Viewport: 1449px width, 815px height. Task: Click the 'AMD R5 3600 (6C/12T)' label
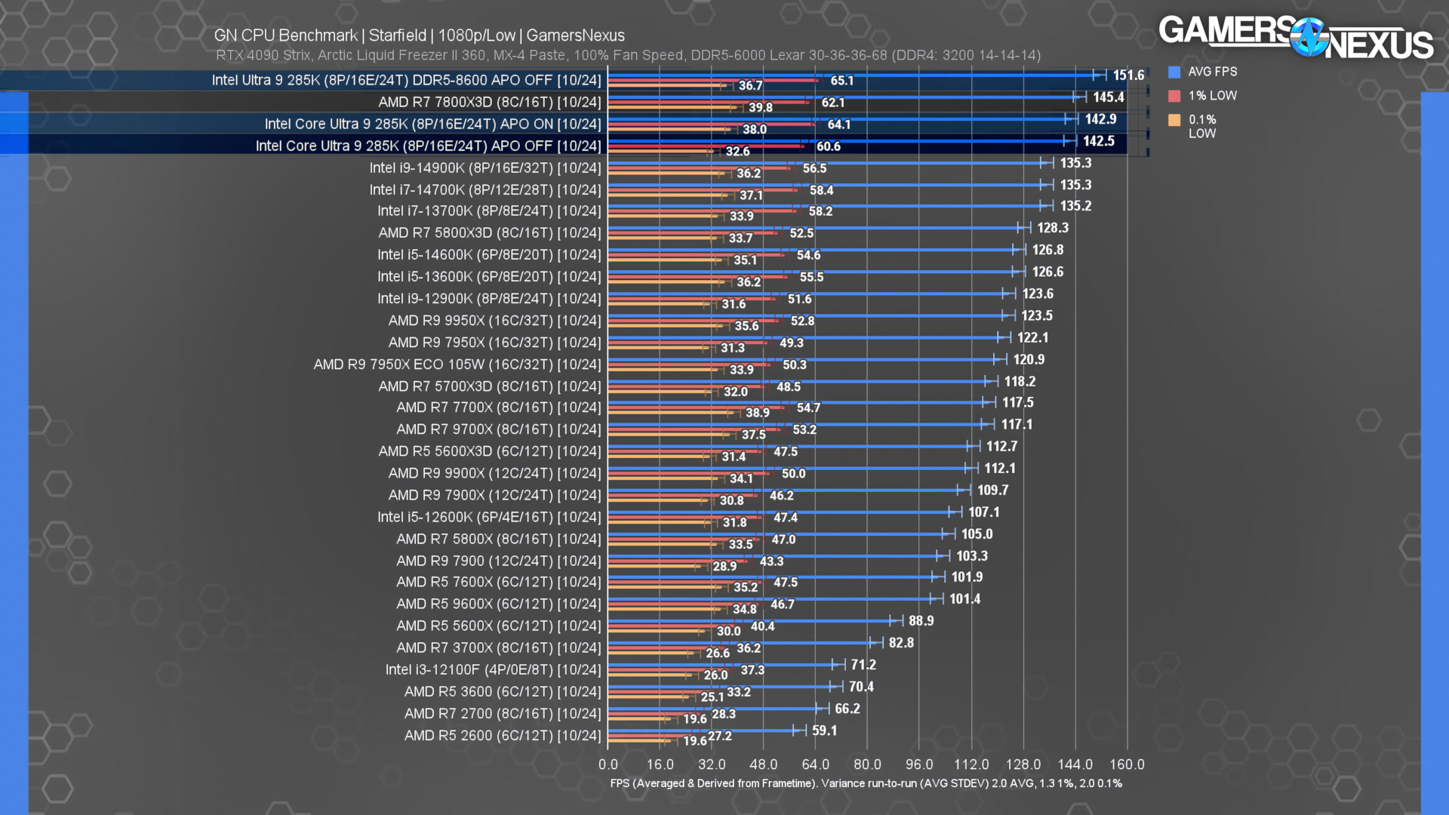pyautogui.click(x=503, y=691)
